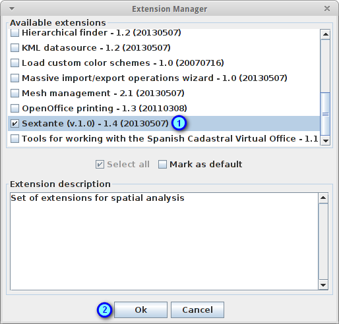Check Massive import/export operations wizard
Image resolution: width=339 pixels, height=324 pixels.
(15, 78)
